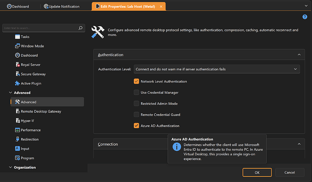Select the Tasks item icon in sidebar
Image resolution: width=312 pixels, height=182 pixels.
17,37
